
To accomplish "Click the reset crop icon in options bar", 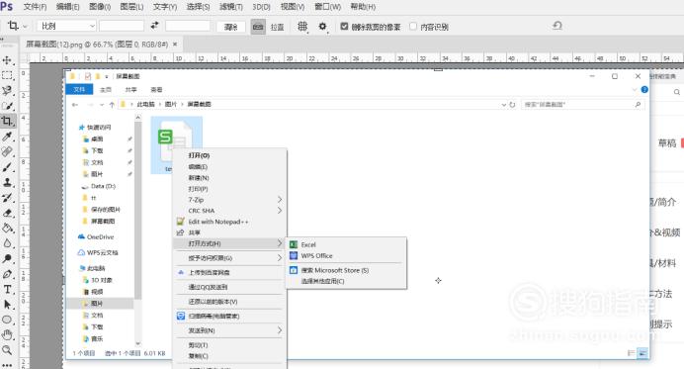I will [557, 26].
